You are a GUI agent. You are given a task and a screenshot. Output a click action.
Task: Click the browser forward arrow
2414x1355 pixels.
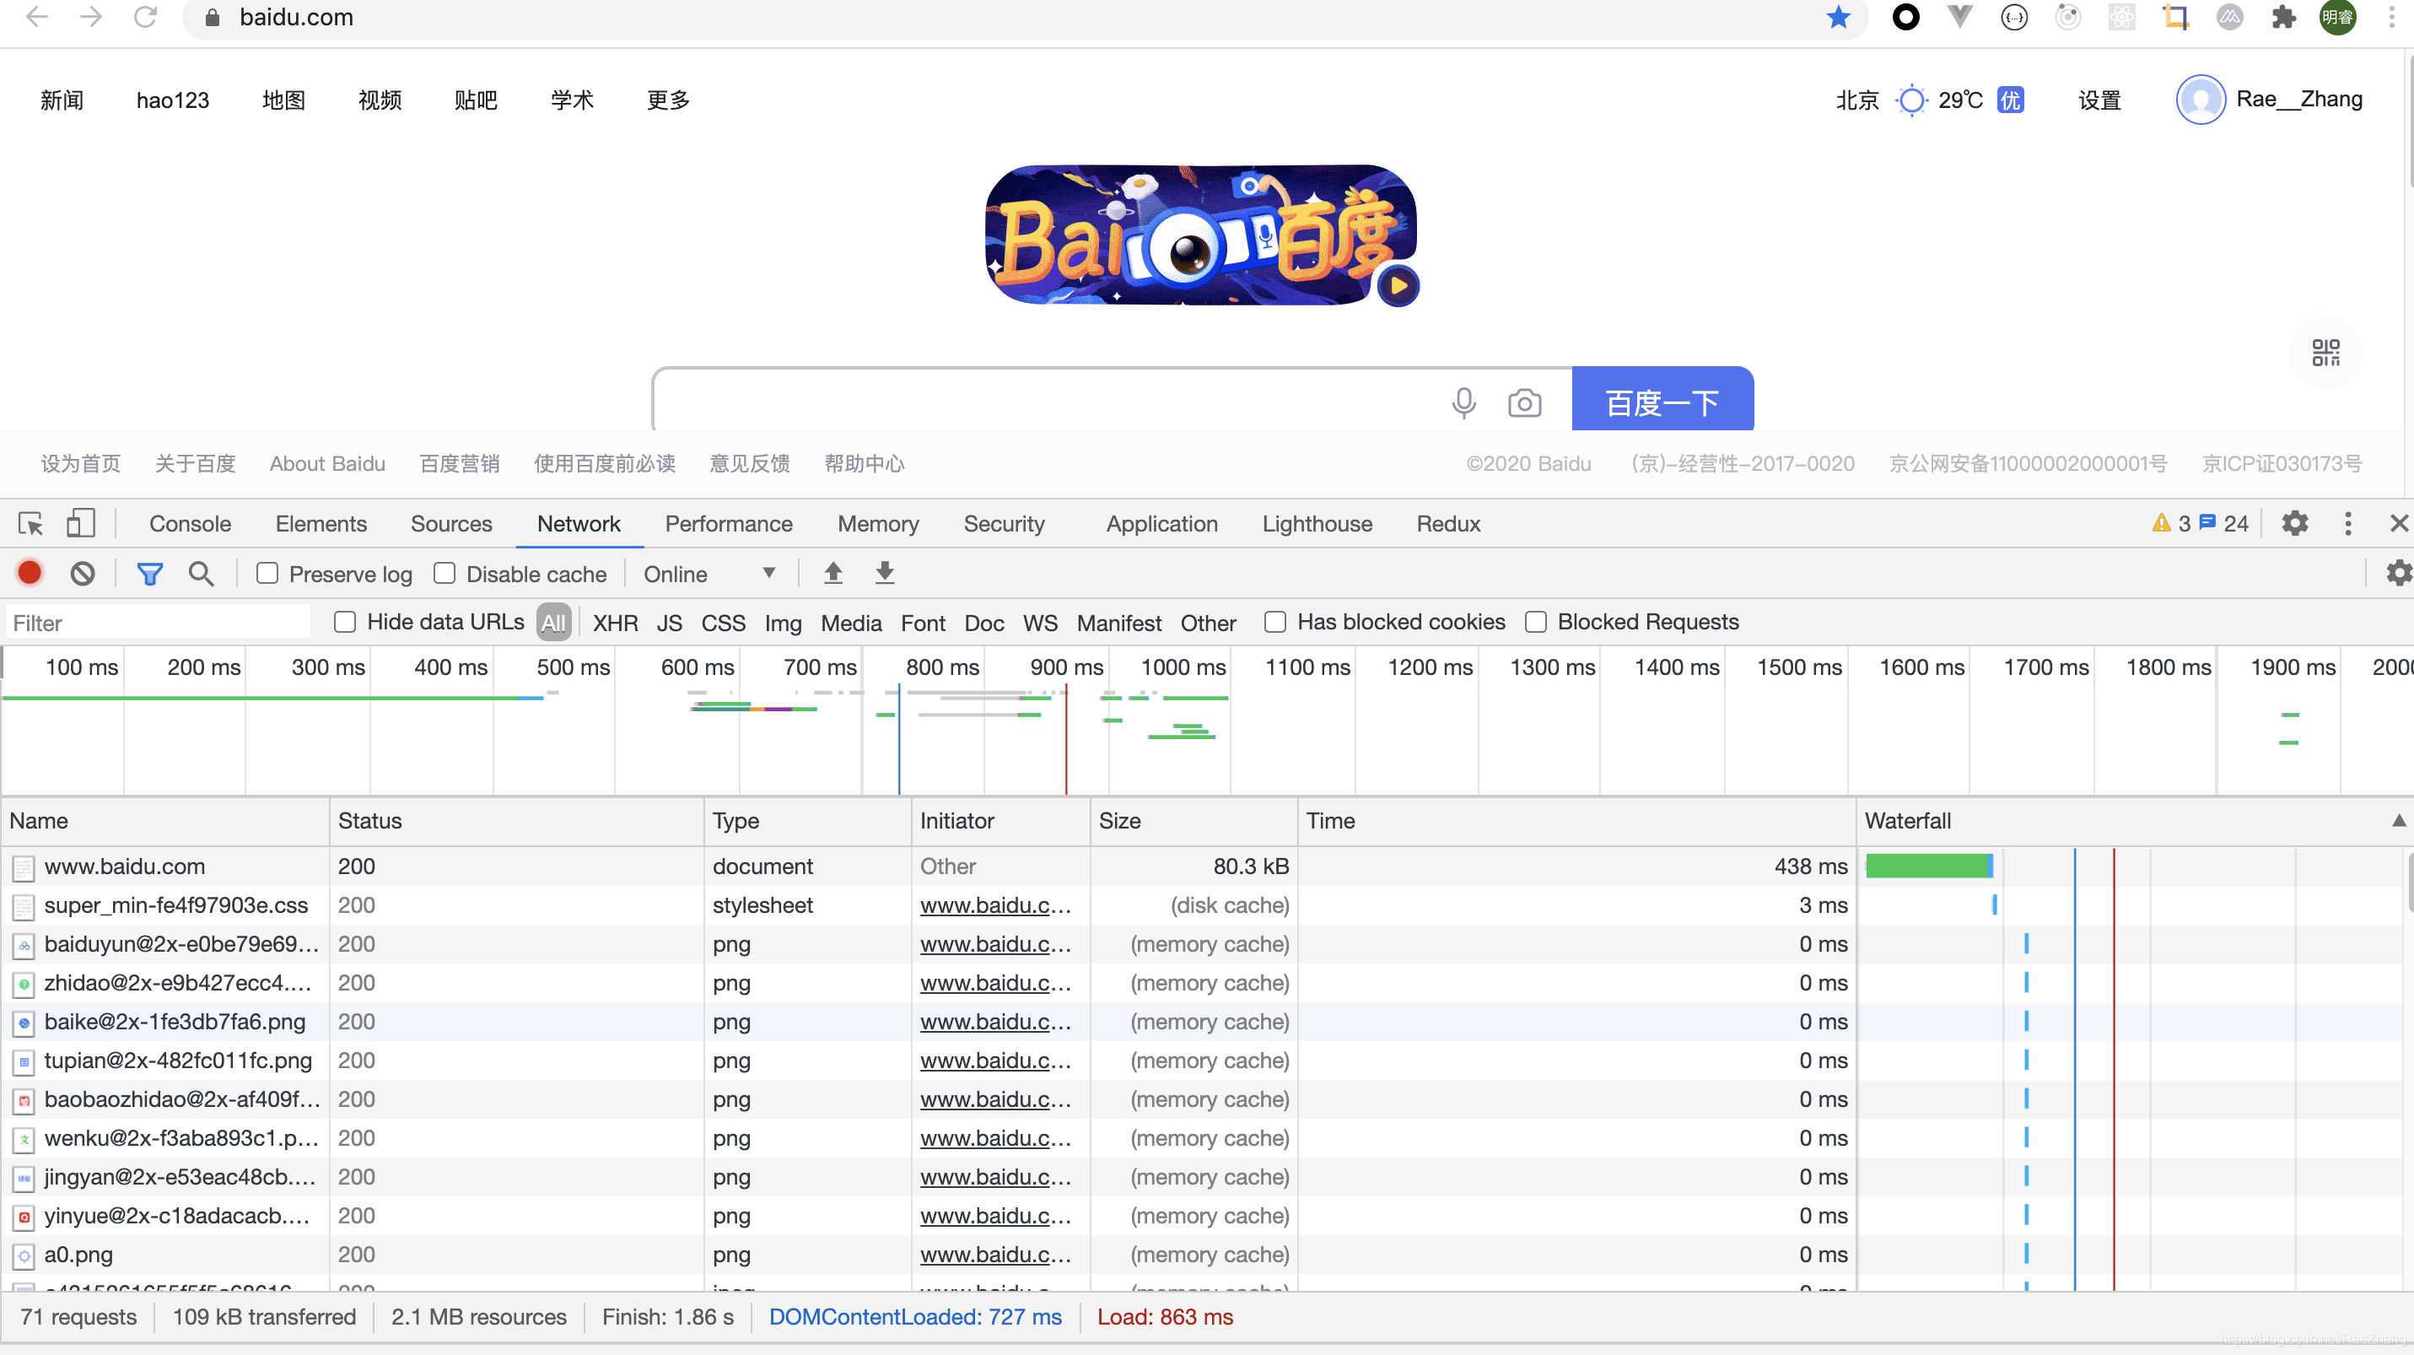coord(91,17)
